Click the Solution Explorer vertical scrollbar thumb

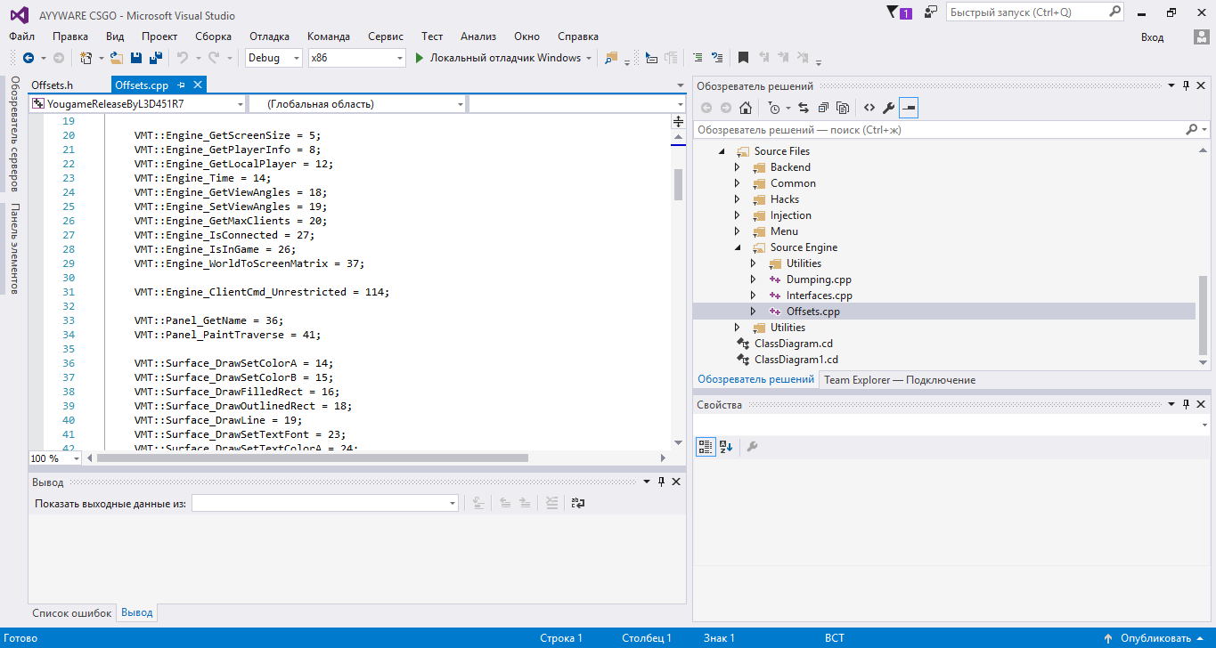pos(1204,314)
